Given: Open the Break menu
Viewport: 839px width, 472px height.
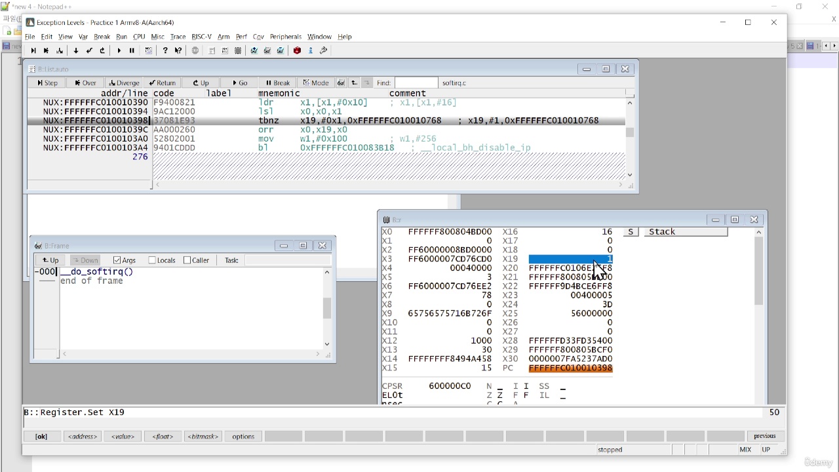Looking at the screenshot, I should tap(102, 37).
